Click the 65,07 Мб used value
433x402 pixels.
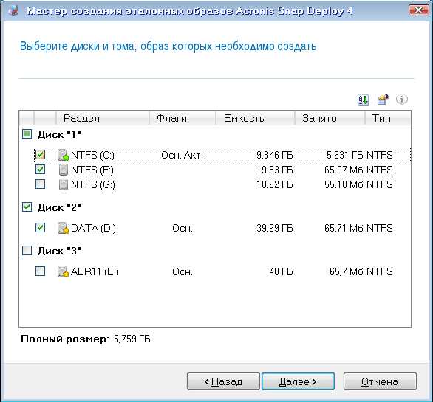coord(344,170)
